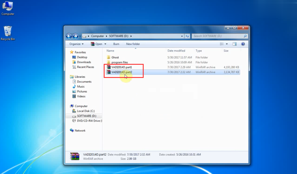Go back with the Back arrow button

point(69,36)
